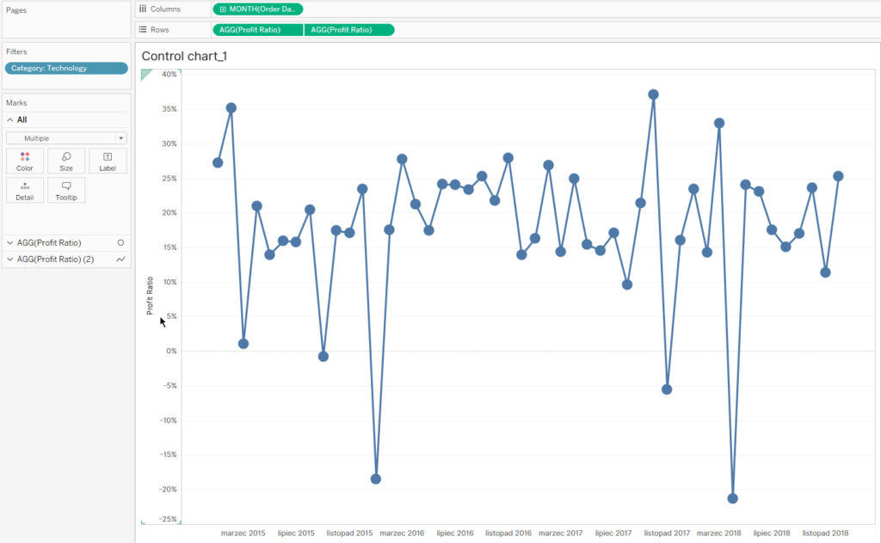The height and width of the screenshot is (543, 881).
Task: Select the last data point in late 2018
Action: tap(838, 176)
